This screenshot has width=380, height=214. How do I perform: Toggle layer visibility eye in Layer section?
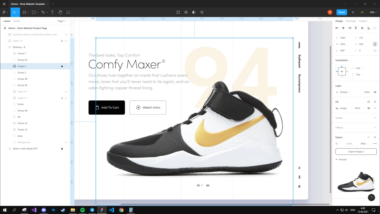tap(375, 92)
